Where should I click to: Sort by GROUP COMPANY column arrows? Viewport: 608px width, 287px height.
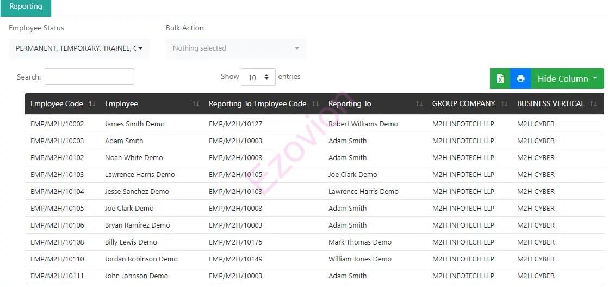(504, 103)
